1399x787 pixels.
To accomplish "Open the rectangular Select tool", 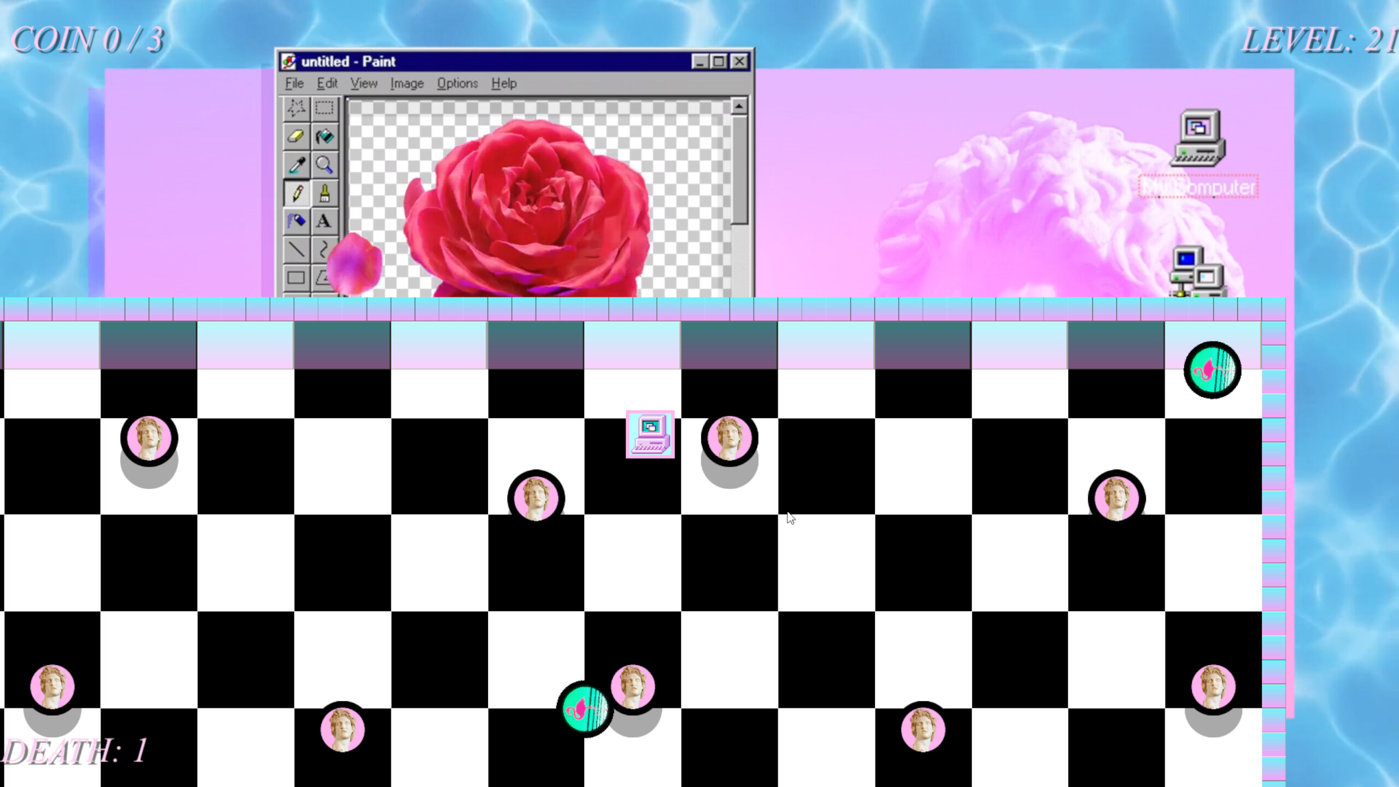I will 325,108.
